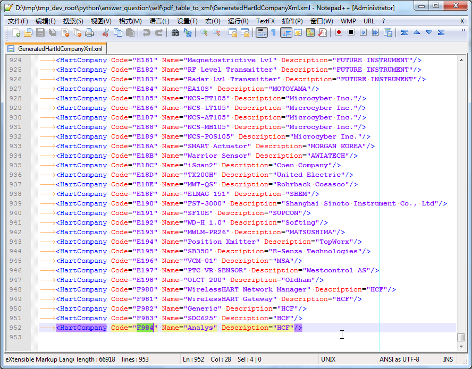Expand hidden toolbar items chevron
472x369 pixels.
[463, 31]
